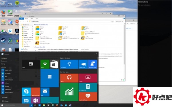Image resolution: width=172 pixels, height=107 pixels.
Task: Open the Windows 10 Preview folder
Action: coord(90,33)
